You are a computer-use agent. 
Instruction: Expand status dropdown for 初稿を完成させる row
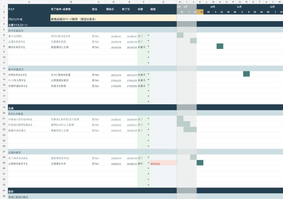coord(148,74)
